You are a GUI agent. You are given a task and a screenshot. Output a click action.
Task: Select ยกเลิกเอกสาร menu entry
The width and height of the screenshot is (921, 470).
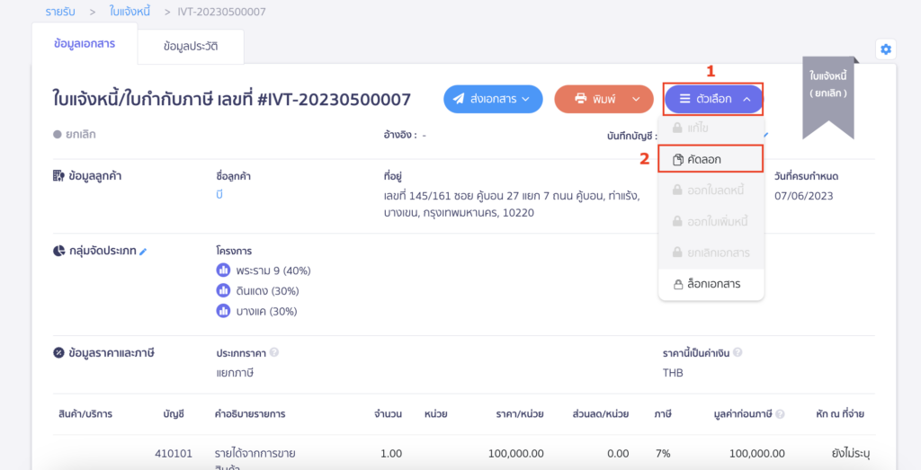[711, 253]
